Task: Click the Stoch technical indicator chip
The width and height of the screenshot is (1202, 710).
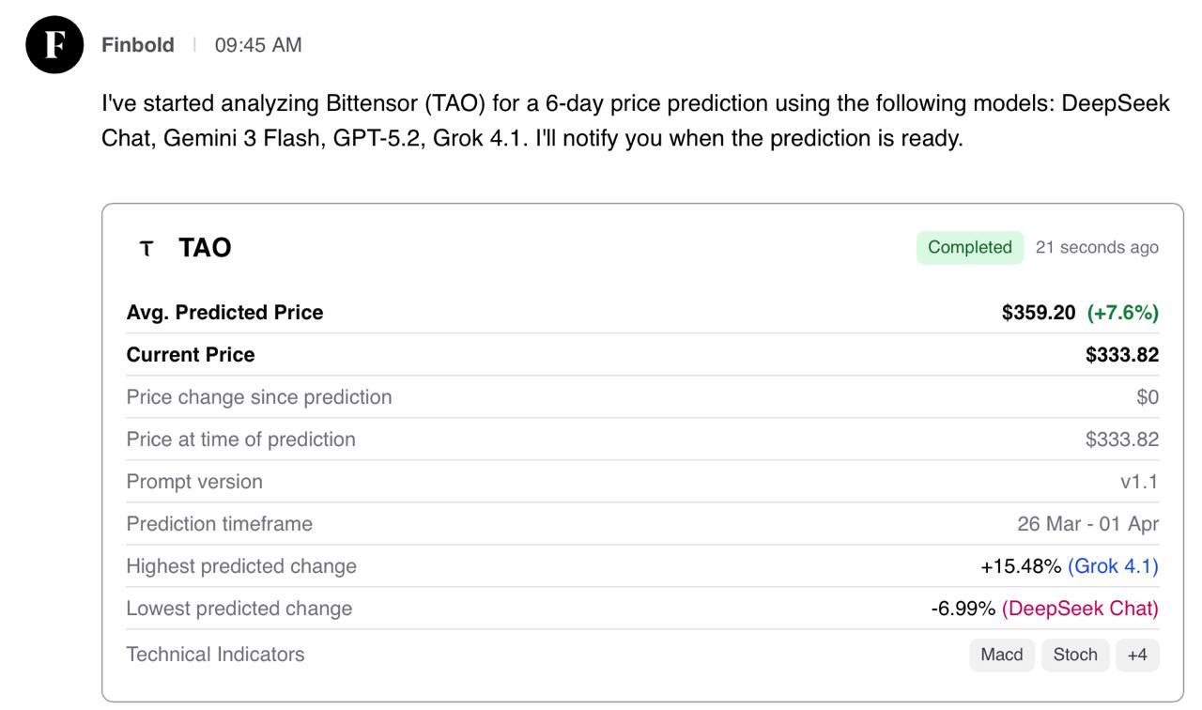Action: pyautogui.click(x=1074, y=655)
